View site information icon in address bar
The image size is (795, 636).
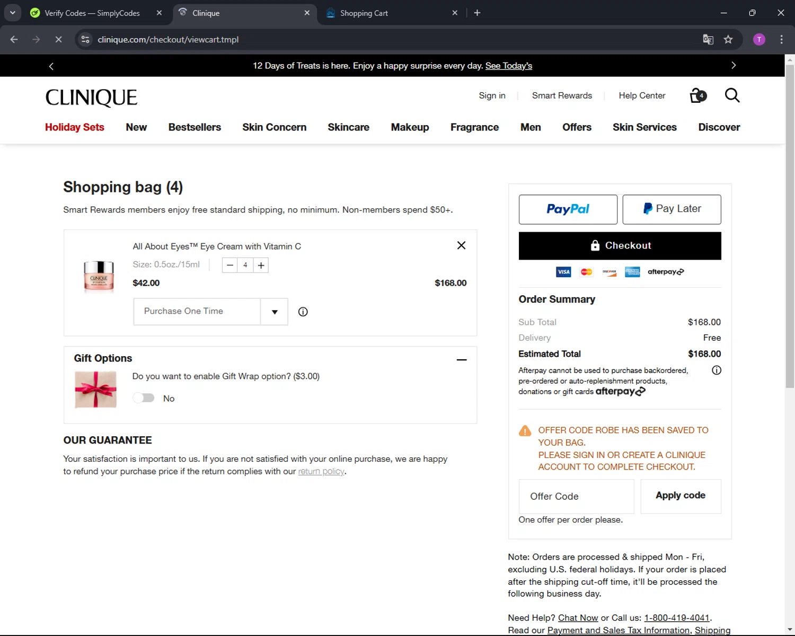pos(85,39)
